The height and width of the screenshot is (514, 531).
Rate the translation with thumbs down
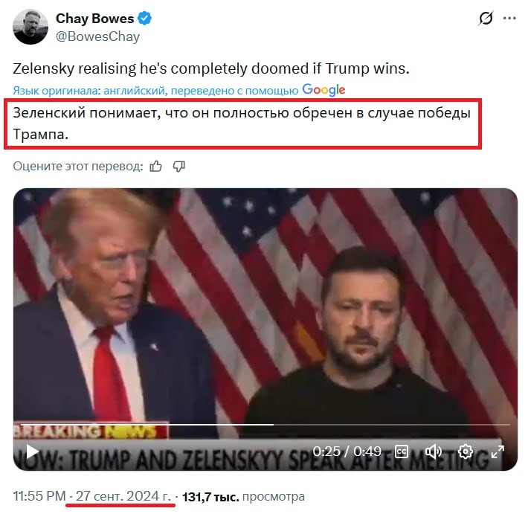pos(178,167)
